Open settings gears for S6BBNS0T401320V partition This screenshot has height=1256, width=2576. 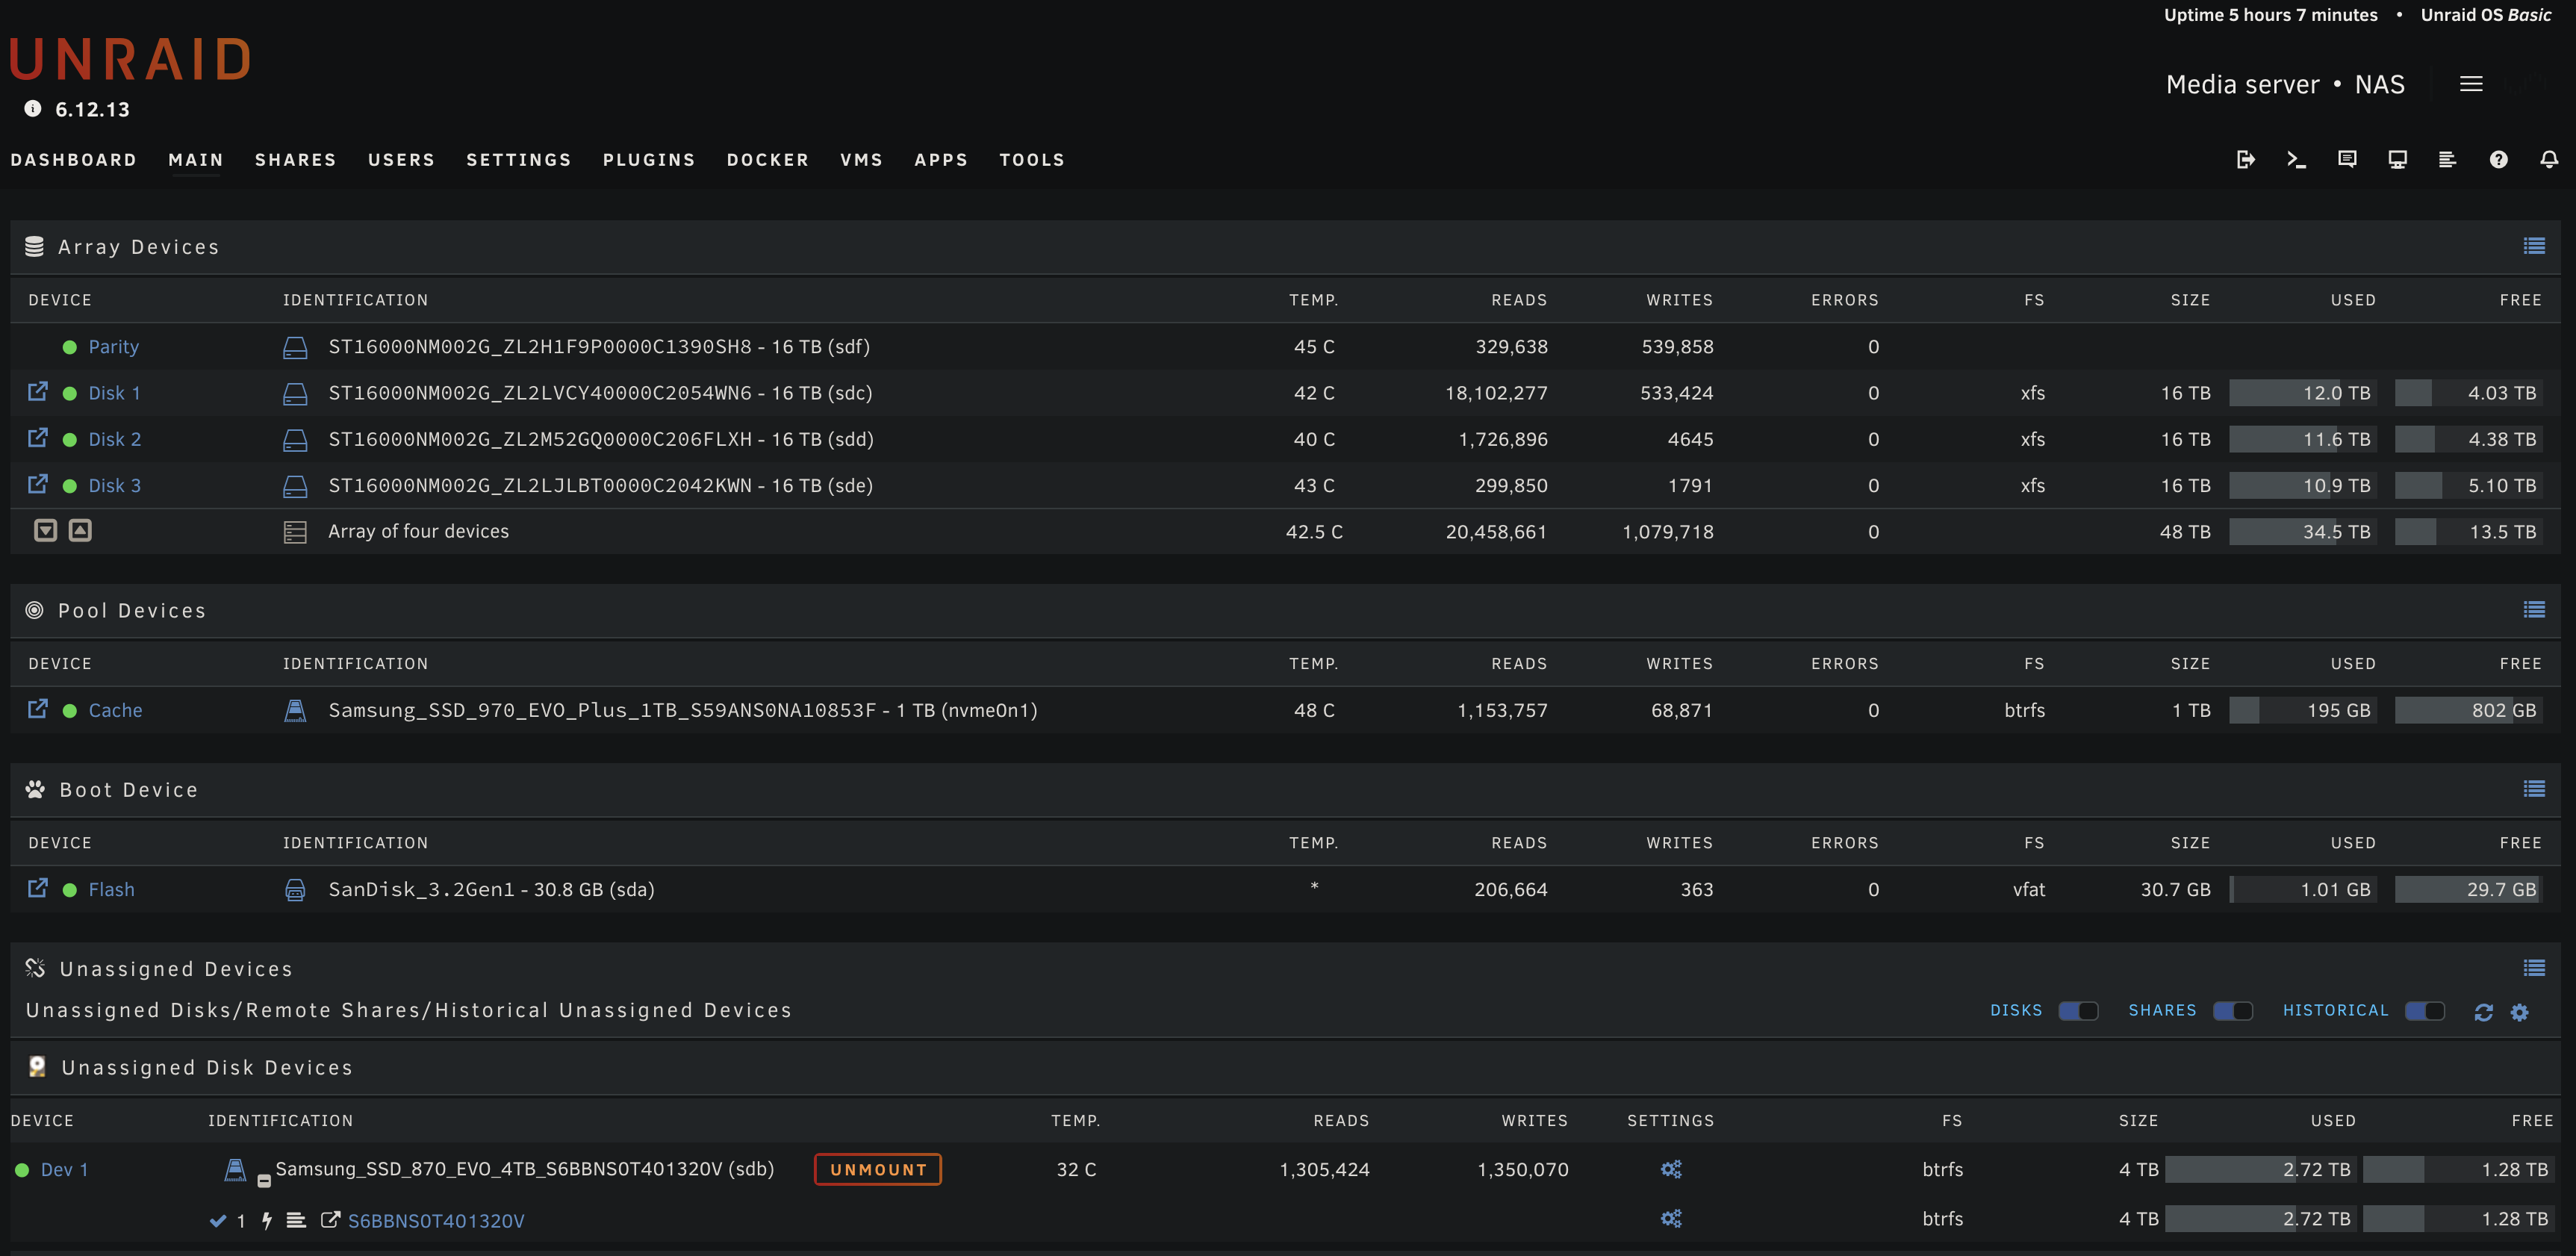(x=1671, y=1218)
